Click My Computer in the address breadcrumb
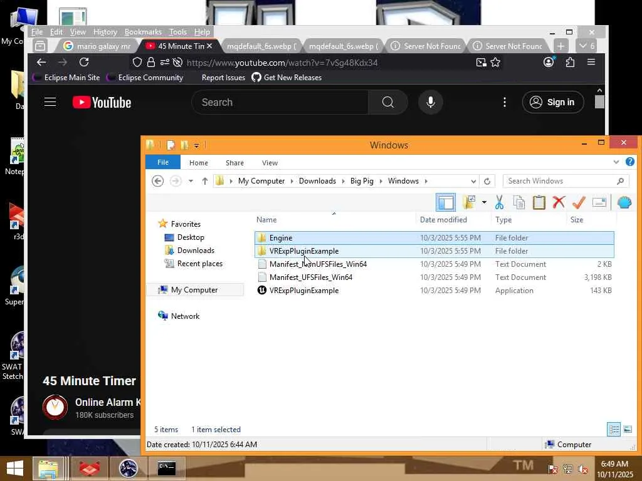 [x=261, y=181]
